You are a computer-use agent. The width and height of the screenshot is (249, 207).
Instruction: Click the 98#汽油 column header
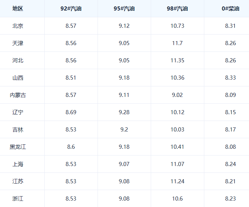click(177, 8)
